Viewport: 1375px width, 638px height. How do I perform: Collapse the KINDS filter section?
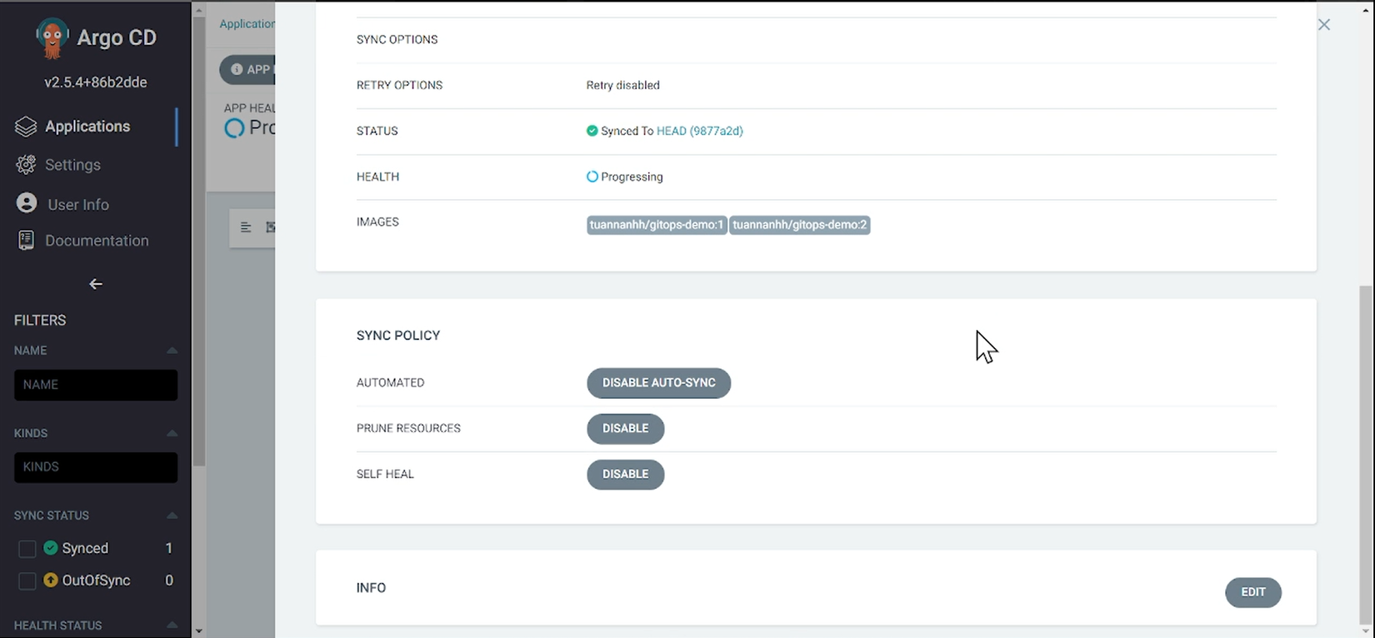point(172,433)
